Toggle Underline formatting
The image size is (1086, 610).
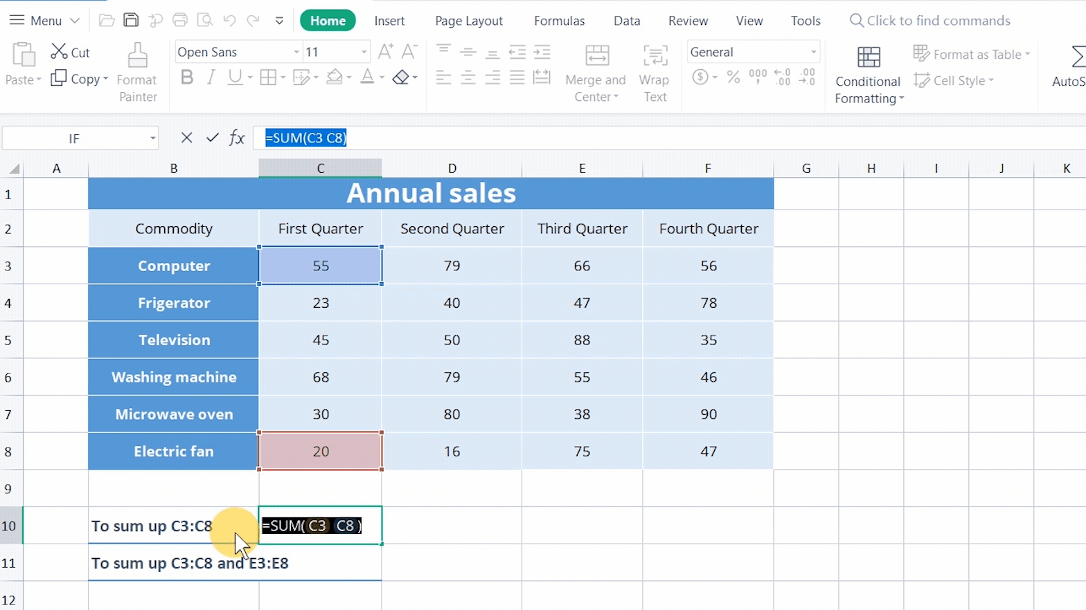pos(235,77)
